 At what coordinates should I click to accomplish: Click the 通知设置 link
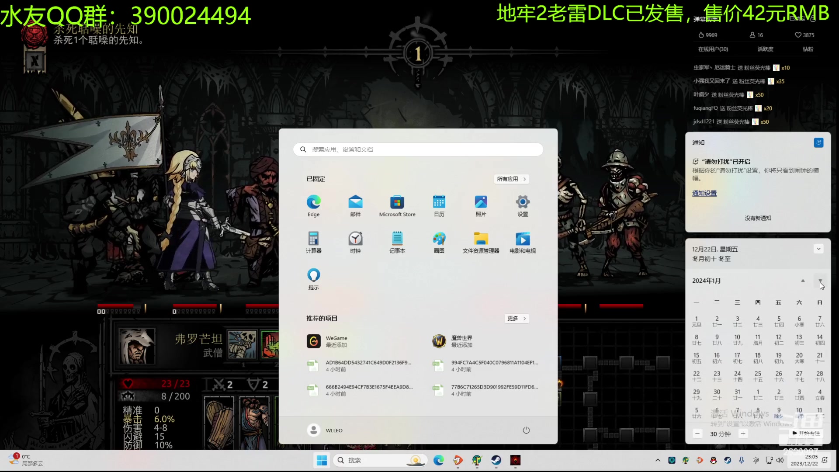coord(704,193)
